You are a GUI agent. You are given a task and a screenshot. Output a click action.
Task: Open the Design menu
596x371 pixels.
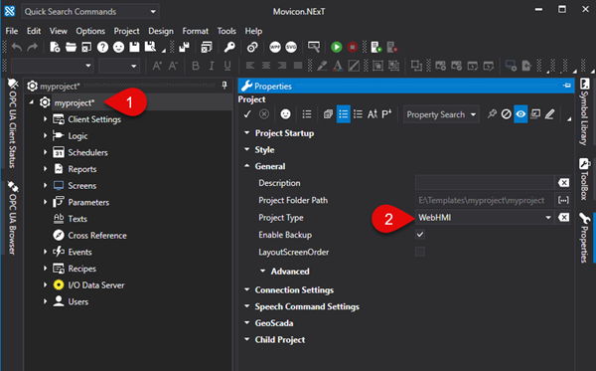[x=161, y=31]
